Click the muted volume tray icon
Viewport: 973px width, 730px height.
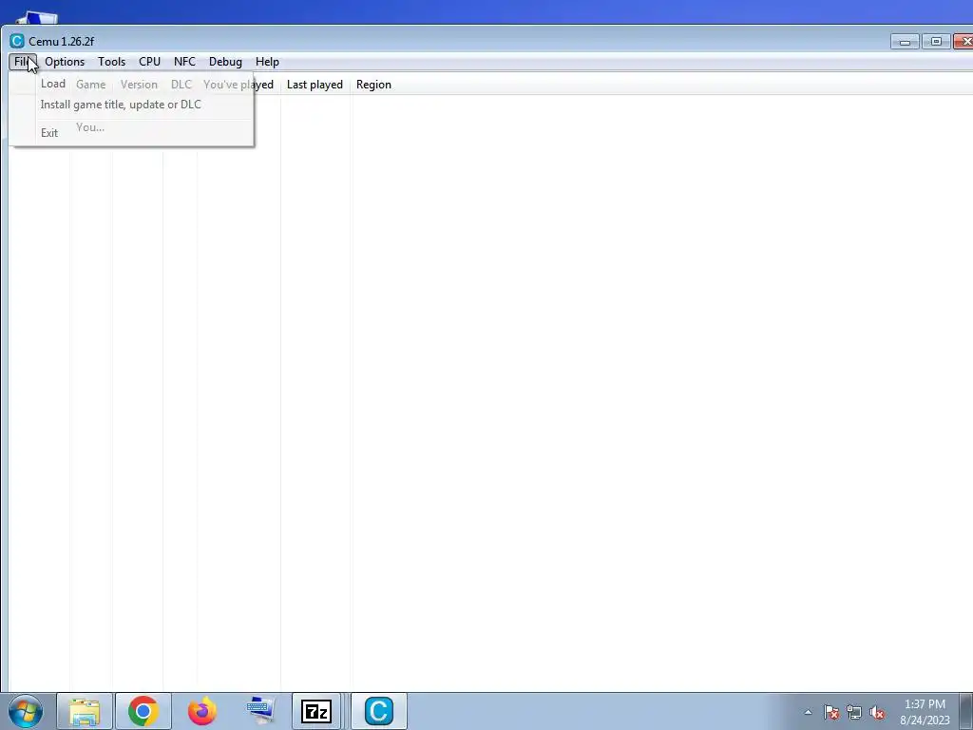coord(877,712)
